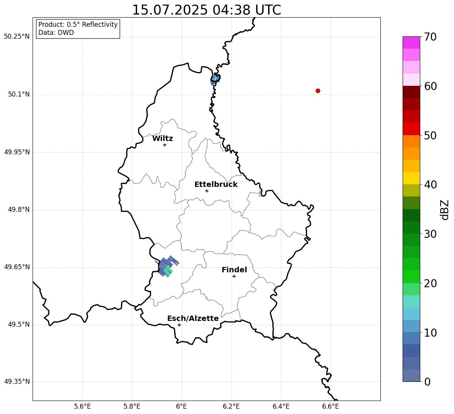Click the 49.35°N latitude label
454x414 pixels.
point(17,381)
